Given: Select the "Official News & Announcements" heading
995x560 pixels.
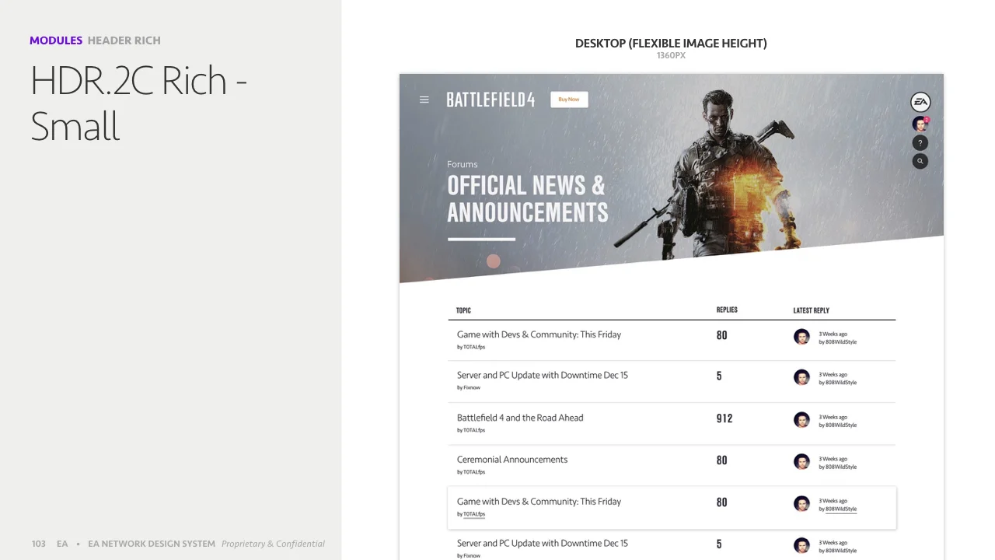Looking at the screenshot, I should 527,198.
